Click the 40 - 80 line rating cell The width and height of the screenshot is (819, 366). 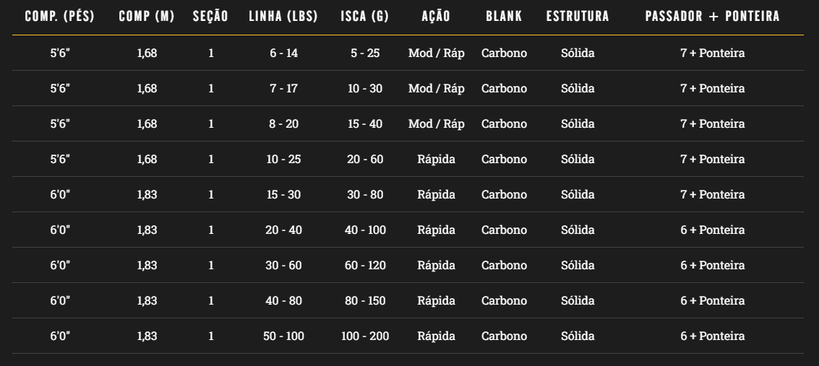[x=284, y=301]
